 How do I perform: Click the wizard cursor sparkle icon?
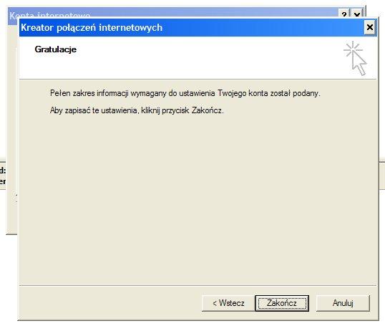click(355, 58)
